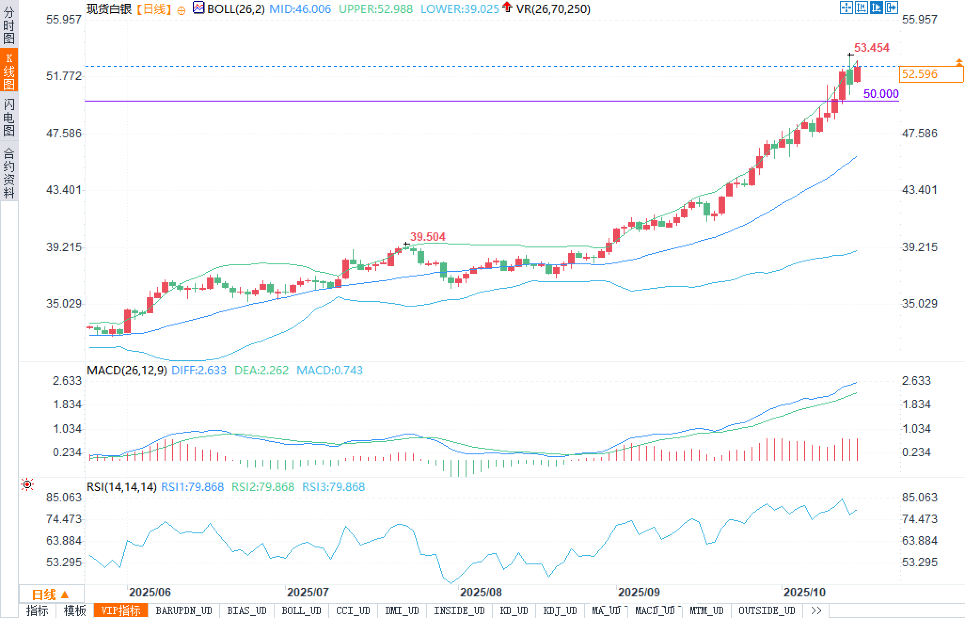Click the orange circle plus icon by 日线
Viewport: 965px width, 618px height.
pyautogui.click(x=182, y=10)
